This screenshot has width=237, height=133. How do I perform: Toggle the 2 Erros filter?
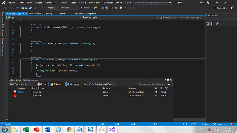click(43, 84)
